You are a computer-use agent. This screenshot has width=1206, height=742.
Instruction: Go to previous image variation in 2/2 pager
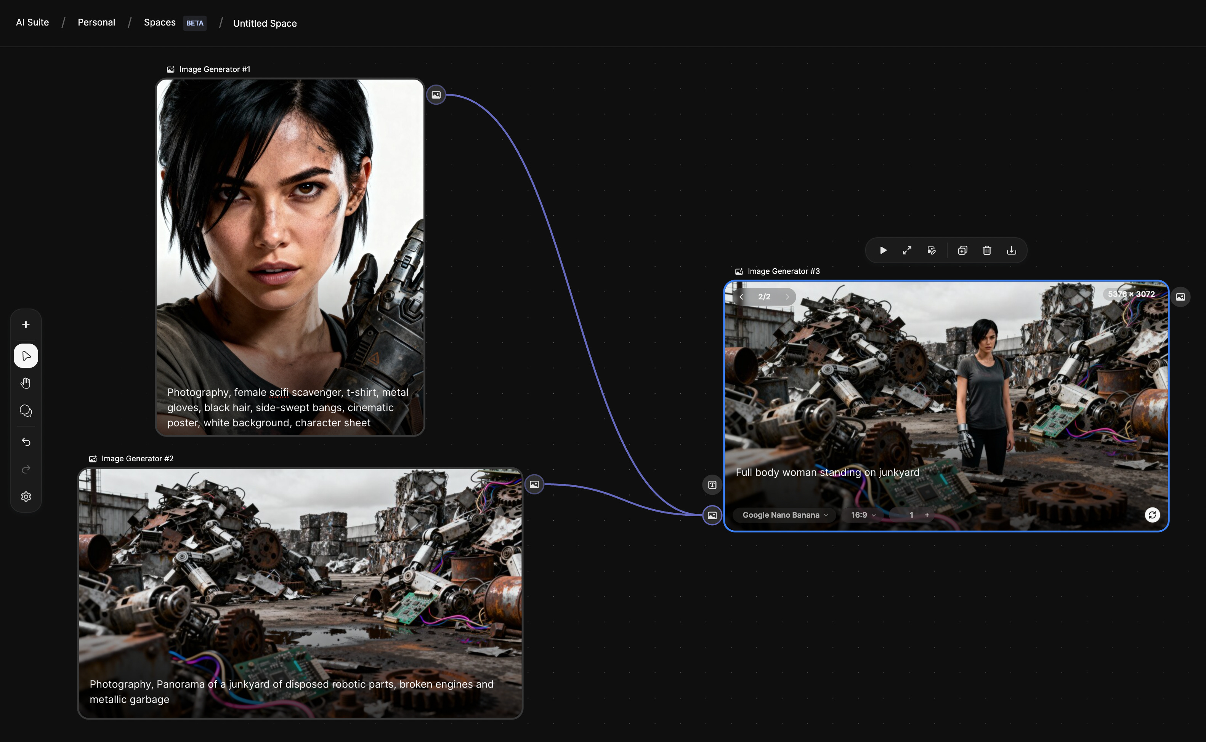[741, 296]
